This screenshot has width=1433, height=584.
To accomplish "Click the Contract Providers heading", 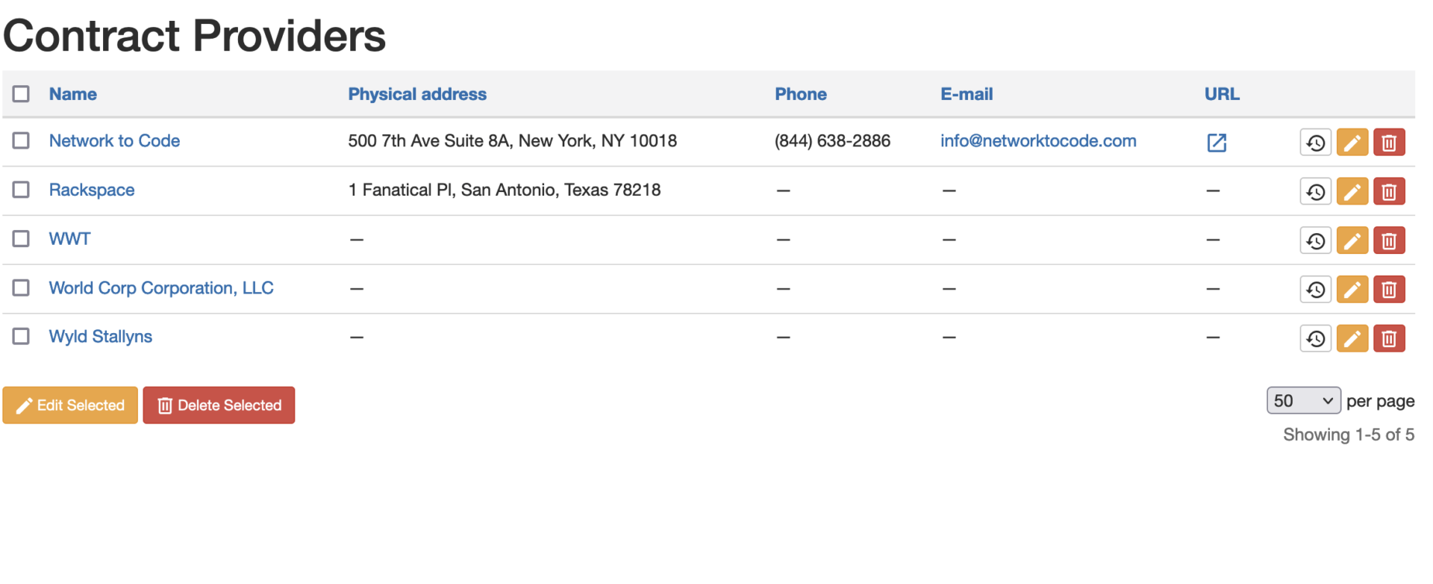I will coord(194,35).
